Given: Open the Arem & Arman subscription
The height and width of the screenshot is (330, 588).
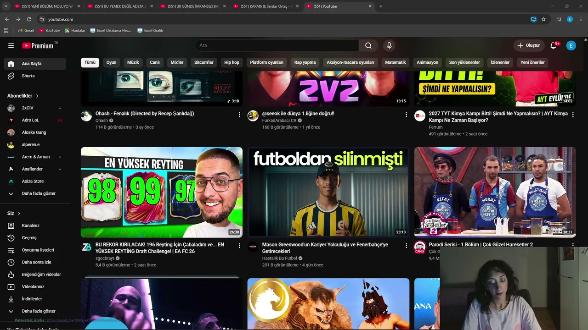Looking at the screenshot, I should [x=35, y=157].
